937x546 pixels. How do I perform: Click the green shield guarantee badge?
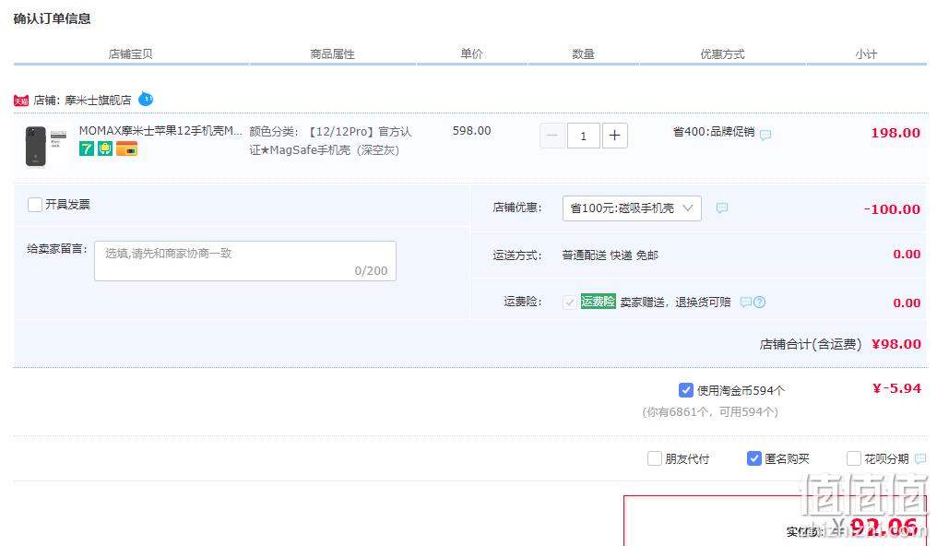pyautogui.click(x=105, y=148)
